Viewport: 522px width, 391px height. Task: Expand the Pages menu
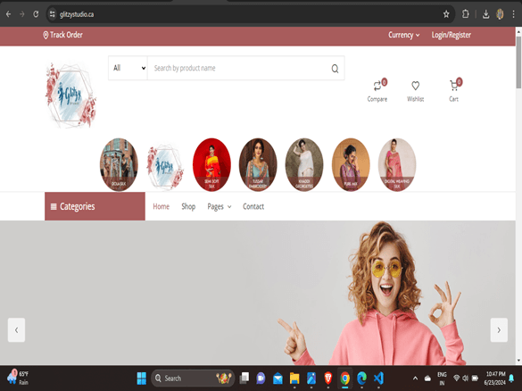pos(219,207)
